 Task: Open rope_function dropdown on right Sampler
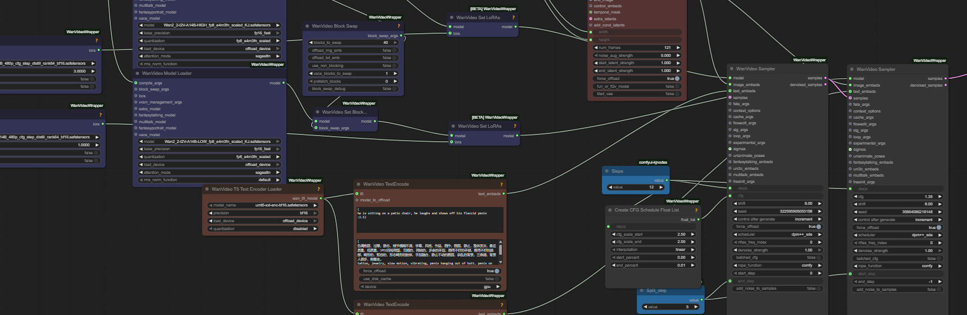pos(898,266)
